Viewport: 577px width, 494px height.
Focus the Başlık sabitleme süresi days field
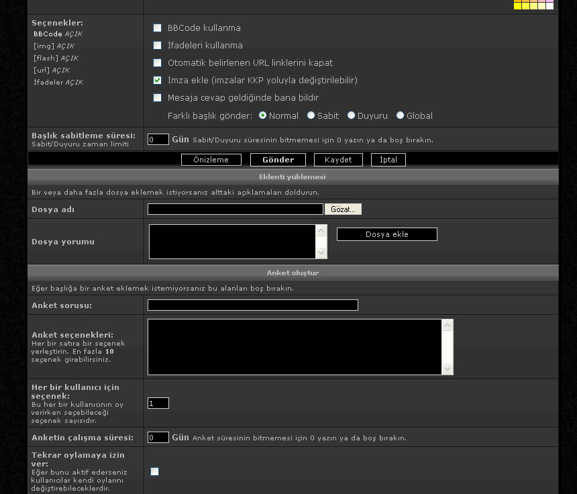(158, 139)
